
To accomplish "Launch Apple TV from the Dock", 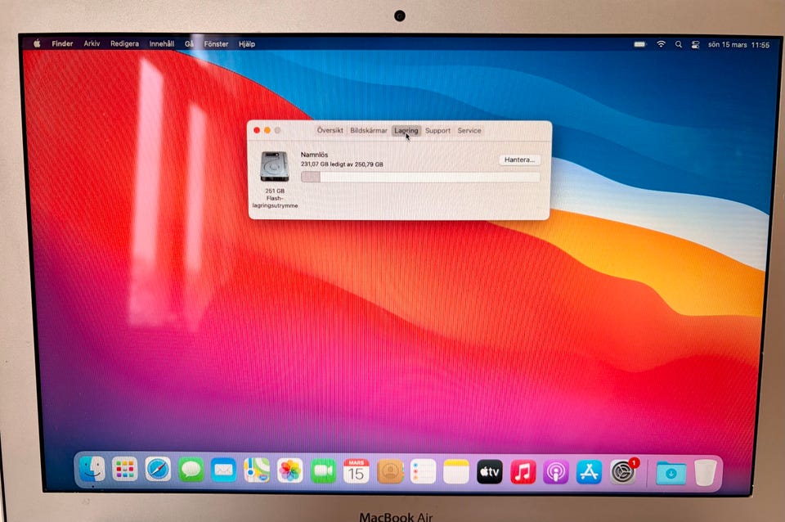I will [489, 471].
